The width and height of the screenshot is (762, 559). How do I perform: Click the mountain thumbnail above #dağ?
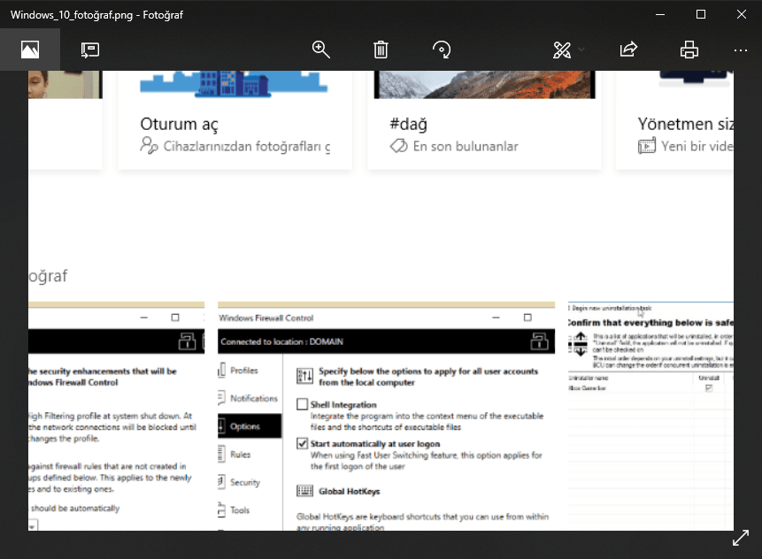click(x=484, y=85)
